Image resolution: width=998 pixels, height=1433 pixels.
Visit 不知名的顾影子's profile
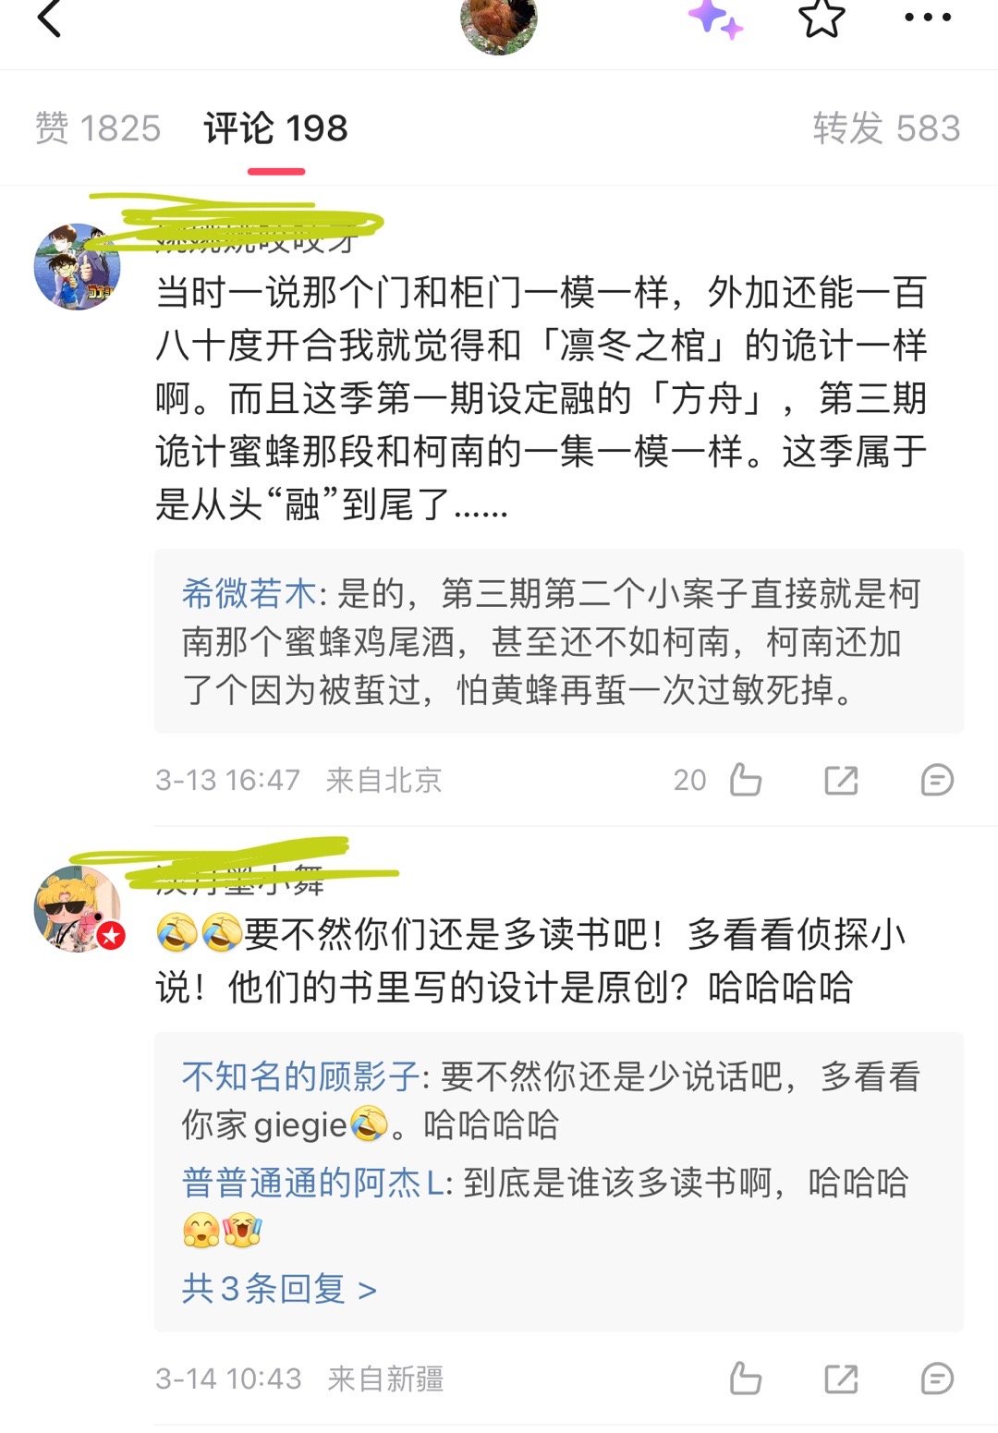(x=301, y=1076)
